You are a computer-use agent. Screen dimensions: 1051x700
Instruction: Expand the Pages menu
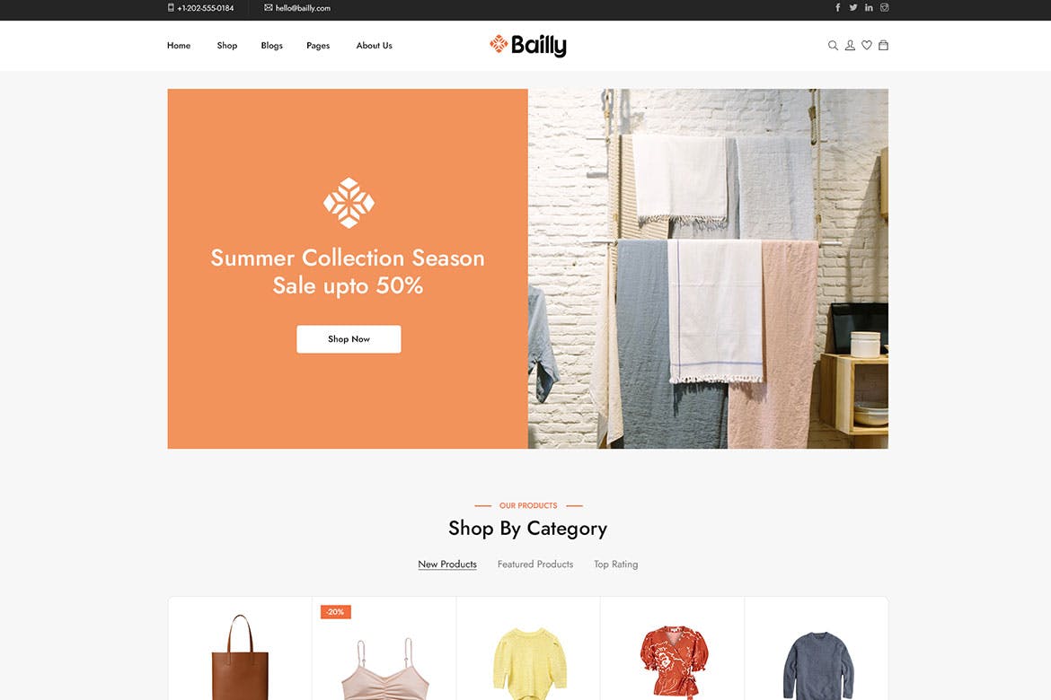point(318,46)
